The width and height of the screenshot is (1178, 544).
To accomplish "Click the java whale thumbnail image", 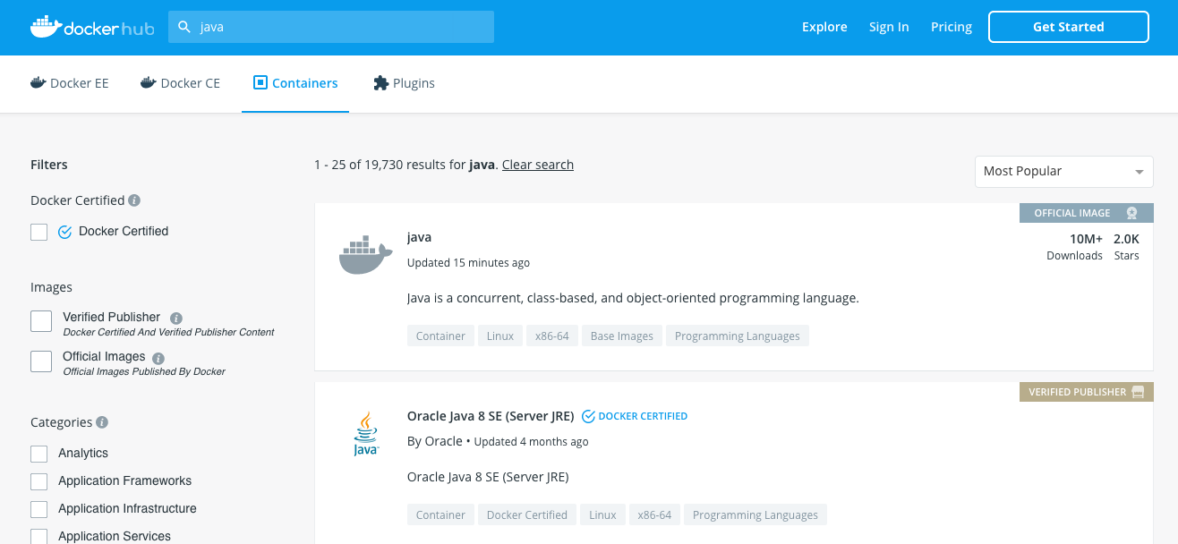I will [366, 255].
